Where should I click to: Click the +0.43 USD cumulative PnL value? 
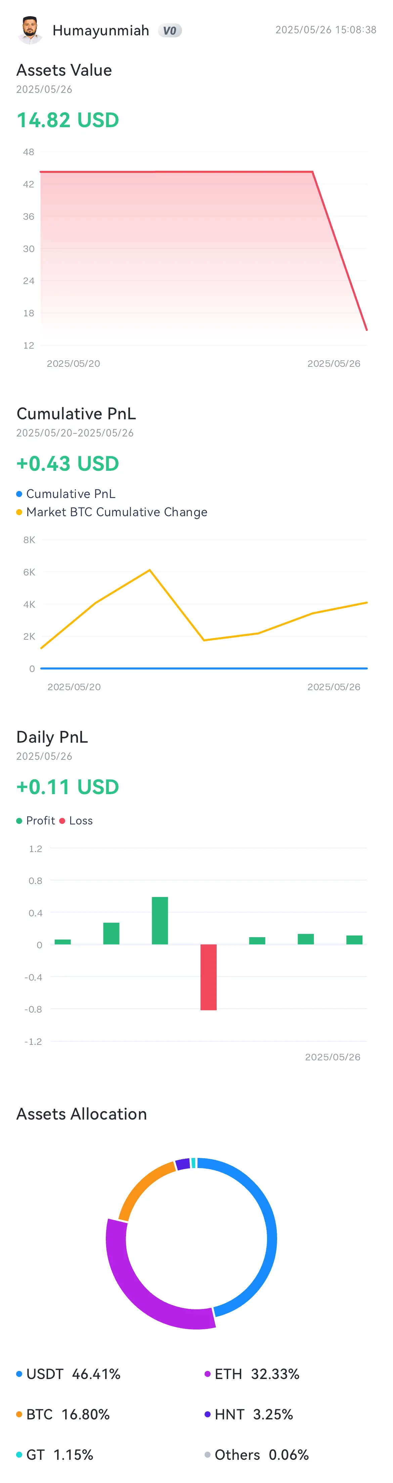pyautogui.click(x=68, y=463)
